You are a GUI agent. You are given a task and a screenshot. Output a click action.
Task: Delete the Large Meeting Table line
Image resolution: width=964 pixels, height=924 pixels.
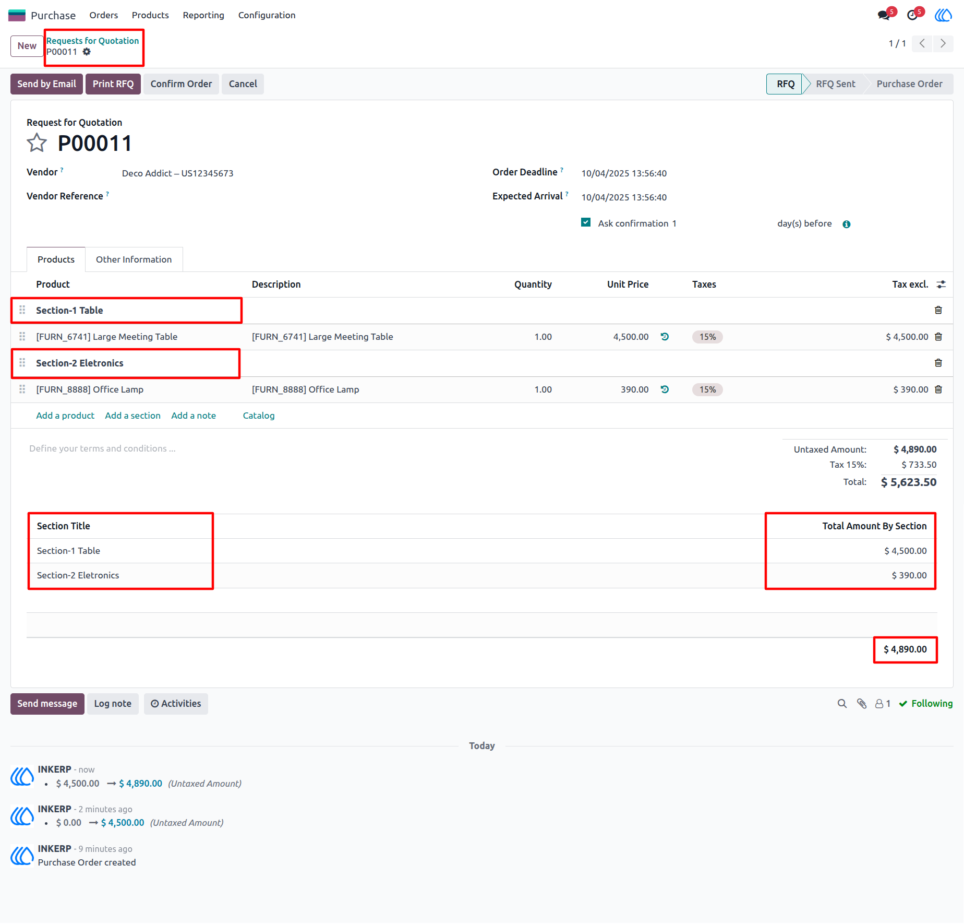[938, 337]
